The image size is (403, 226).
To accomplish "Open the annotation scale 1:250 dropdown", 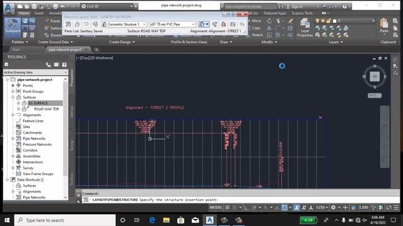I will (x=322, y=207).
